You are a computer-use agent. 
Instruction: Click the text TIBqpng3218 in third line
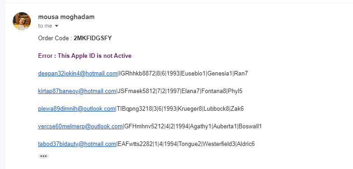tap(135, 108)
